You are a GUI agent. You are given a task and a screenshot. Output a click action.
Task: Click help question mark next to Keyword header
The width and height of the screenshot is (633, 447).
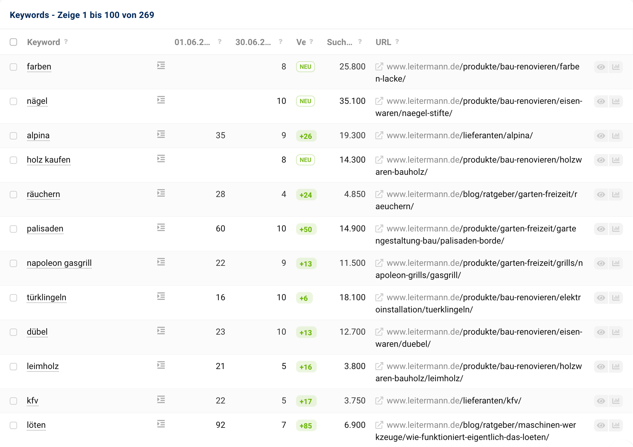[66, 42]
